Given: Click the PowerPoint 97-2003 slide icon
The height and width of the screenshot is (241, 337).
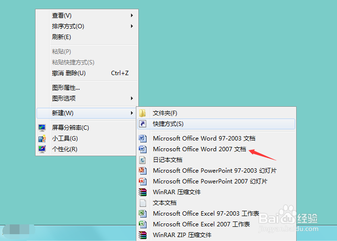Looking at the screenshot, I should coord(143,171).
